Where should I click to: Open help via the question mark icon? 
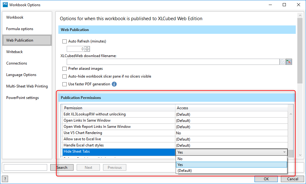point(5,179)
